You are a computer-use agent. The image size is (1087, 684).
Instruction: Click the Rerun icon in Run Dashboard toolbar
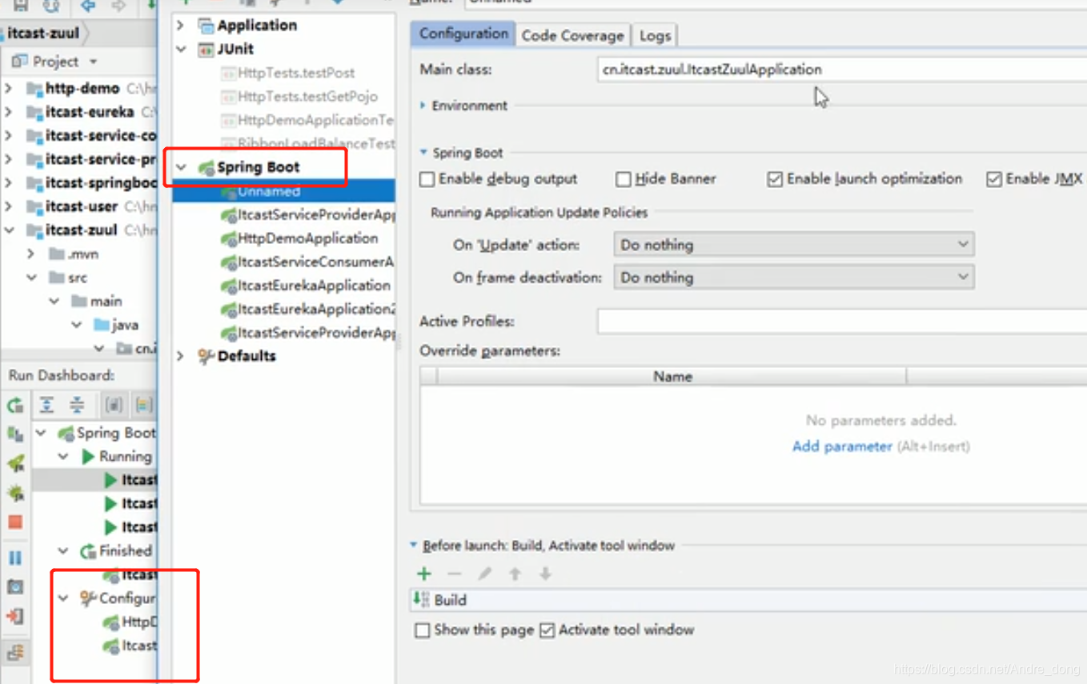coord(15,406)
